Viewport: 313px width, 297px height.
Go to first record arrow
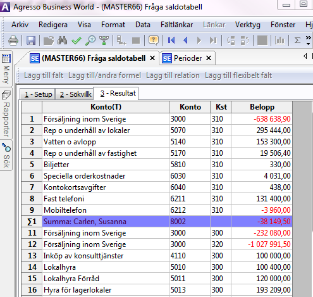(171, 40)
